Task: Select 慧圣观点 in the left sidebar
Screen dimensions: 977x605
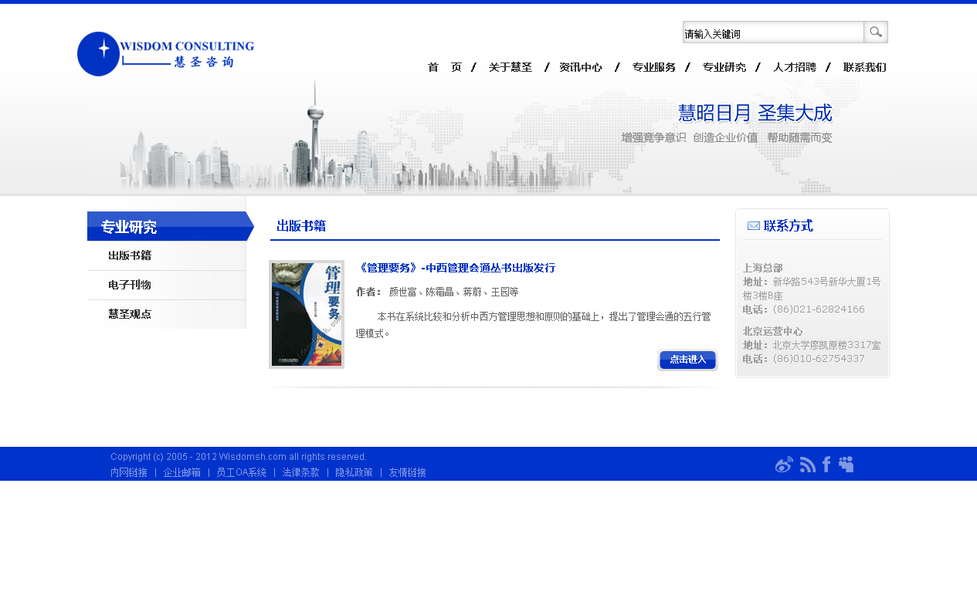Action: click(130, 314)
